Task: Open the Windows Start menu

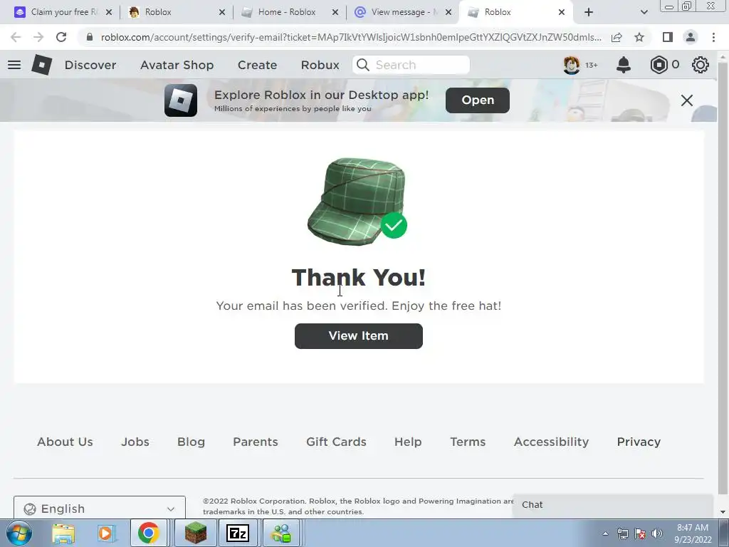Action: [x=19, y=533]
